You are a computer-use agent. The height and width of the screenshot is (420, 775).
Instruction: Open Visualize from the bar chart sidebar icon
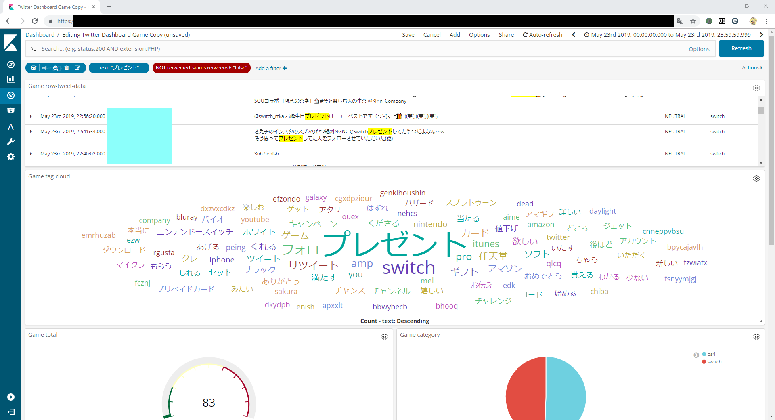coord(11,80)
